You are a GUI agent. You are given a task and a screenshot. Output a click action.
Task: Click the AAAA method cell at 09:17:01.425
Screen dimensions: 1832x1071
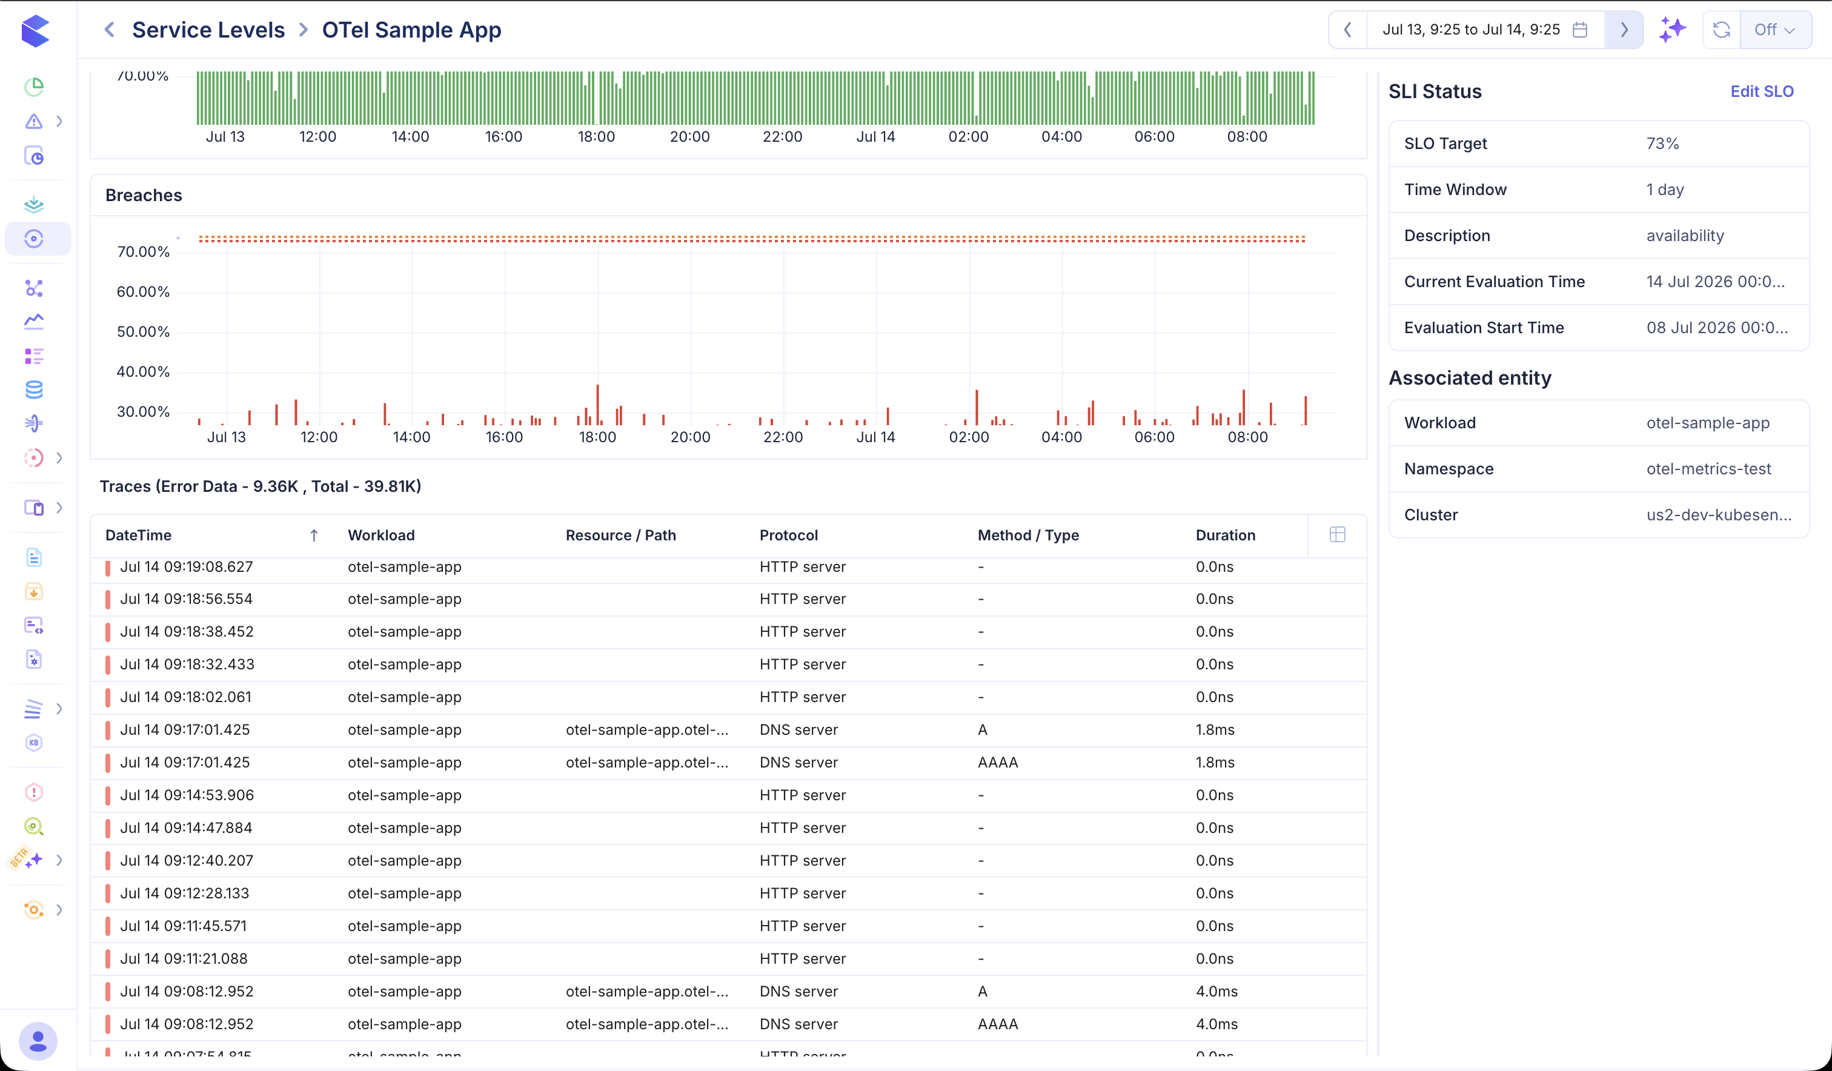coord(997,763)
